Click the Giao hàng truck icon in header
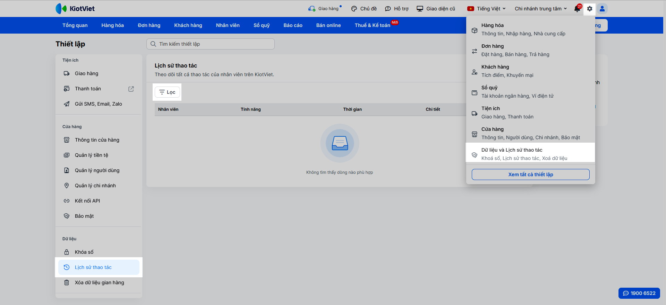This screenshot has width=666, height=305. 311,9
